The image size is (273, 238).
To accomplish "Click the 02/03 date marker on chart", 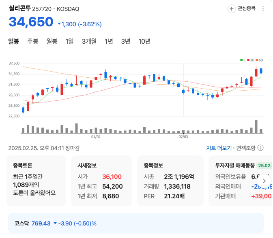I will 183,137.
